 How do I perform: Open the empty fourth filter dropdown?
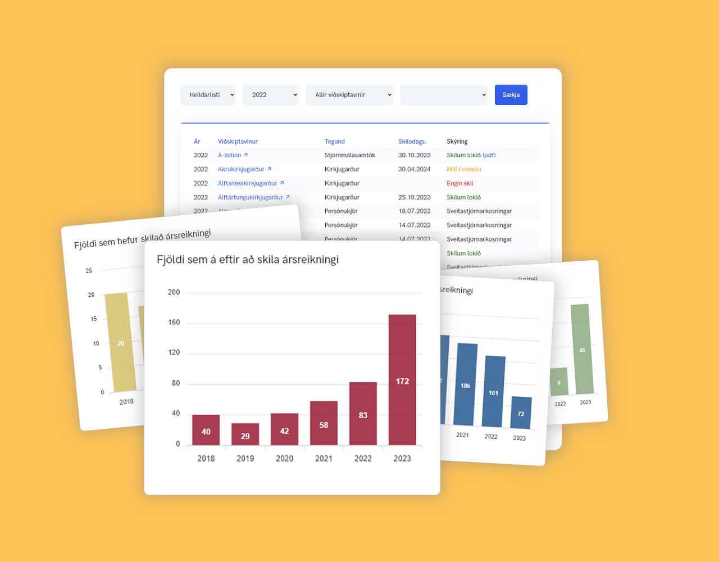click(444, 95)
